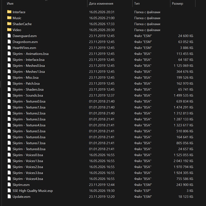
Task: Click the size value 2 043 192 КБ
Action: tap(183, 161)
